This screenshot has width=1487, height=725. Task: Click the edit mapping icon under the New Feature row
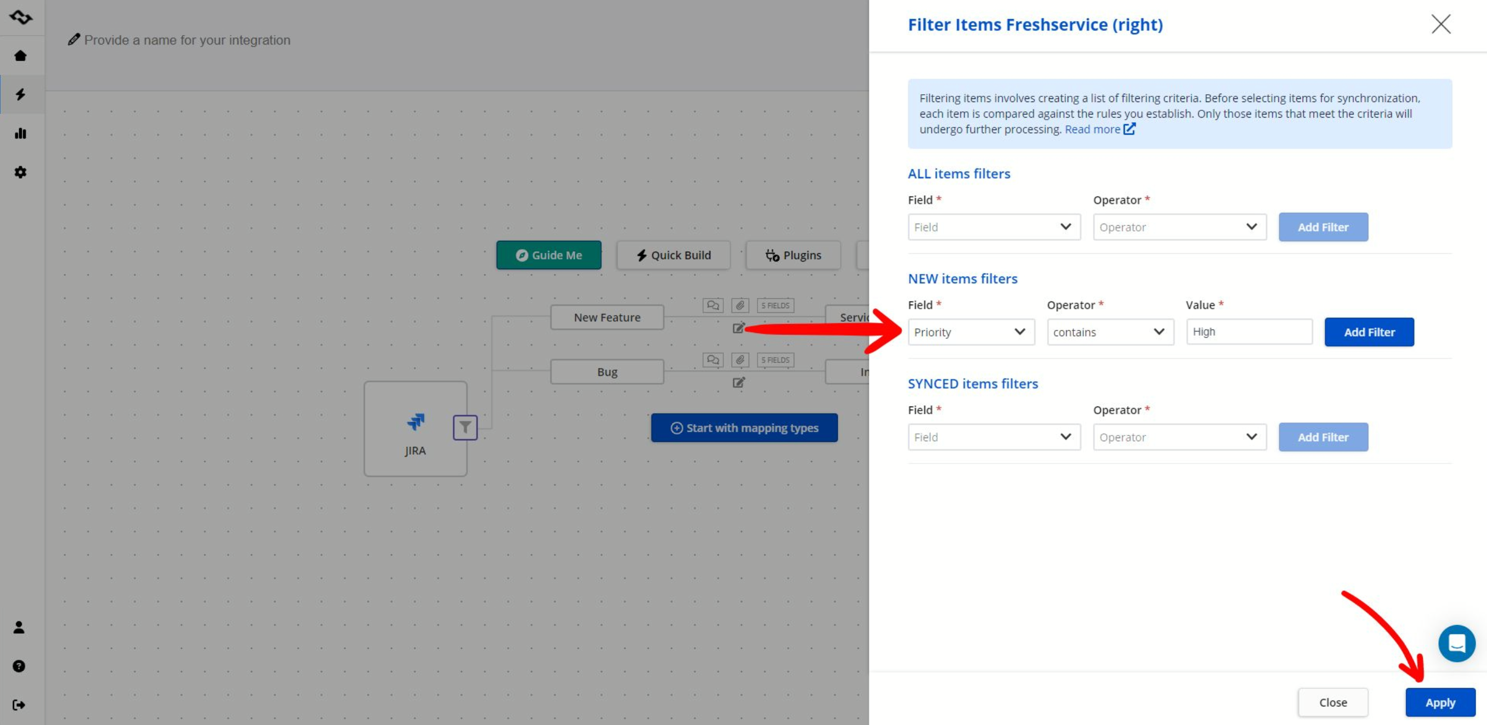(738, 328)
